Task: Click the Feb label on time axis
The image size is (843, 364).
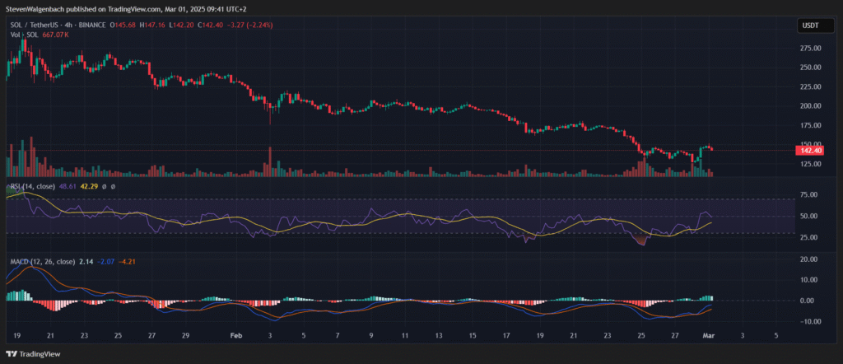Action: tap(236, 335)
